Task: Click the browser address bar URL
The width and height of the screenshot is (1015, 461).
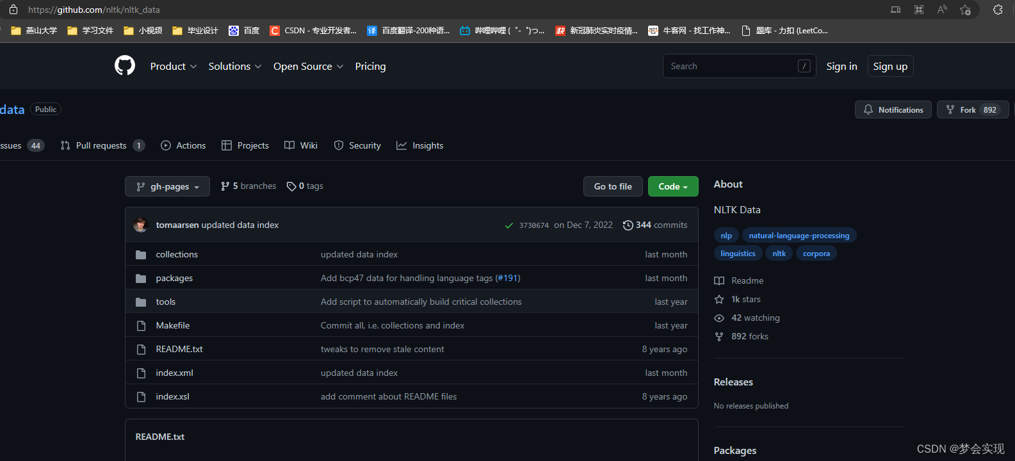Action: coord(94,10)
